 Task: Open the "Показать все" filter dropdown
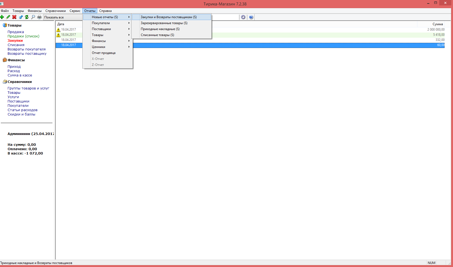63,17
